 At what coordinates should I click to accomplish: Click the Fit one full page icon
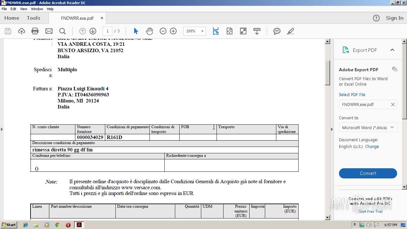tap(230, 31)
